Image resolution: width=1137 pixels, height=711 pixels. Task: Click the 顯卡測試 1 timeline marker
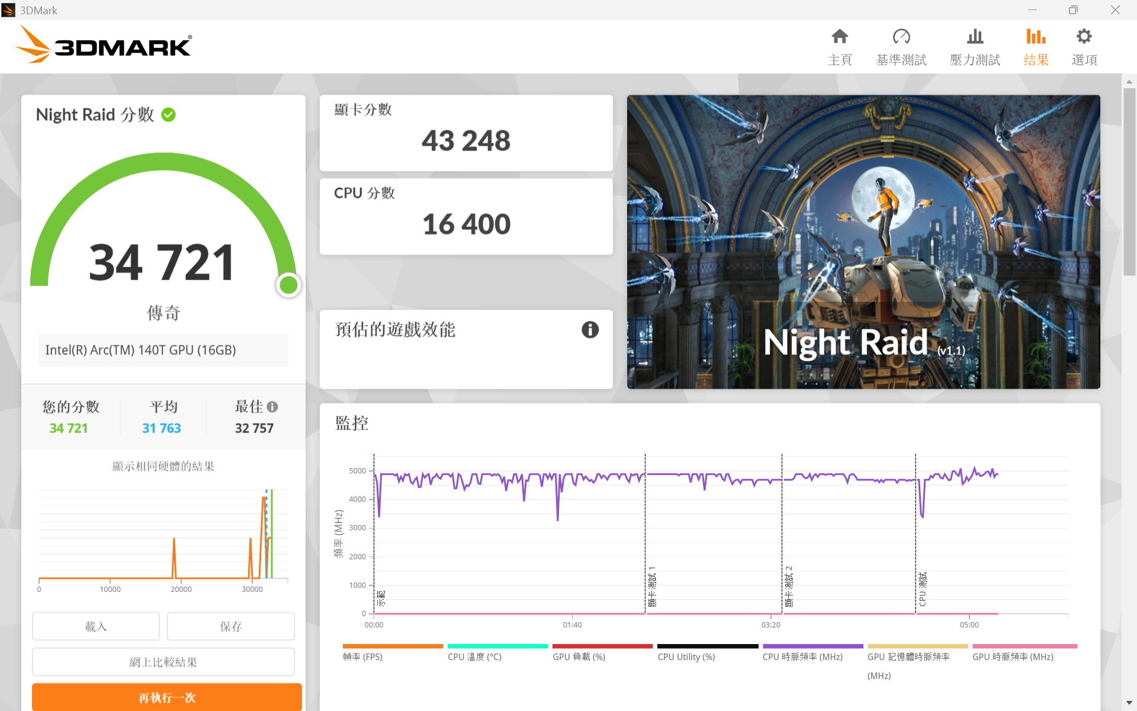pos(652,587)
